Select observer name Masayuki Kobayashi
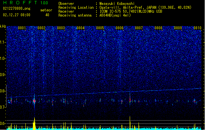Image resolution: width=205 pixels, height=130 pixels. (117, 4)
